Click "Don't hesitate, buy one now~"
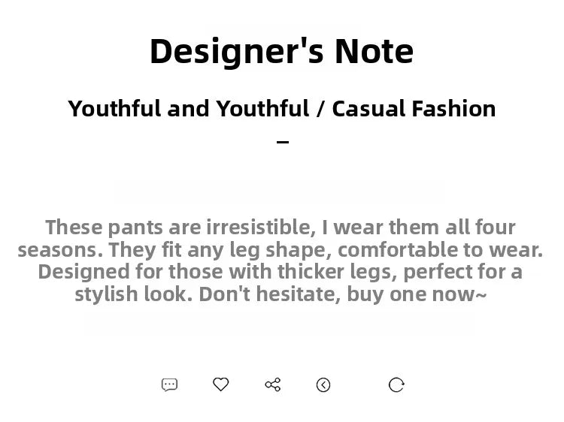The image size is (564, 422). (343, 294)
